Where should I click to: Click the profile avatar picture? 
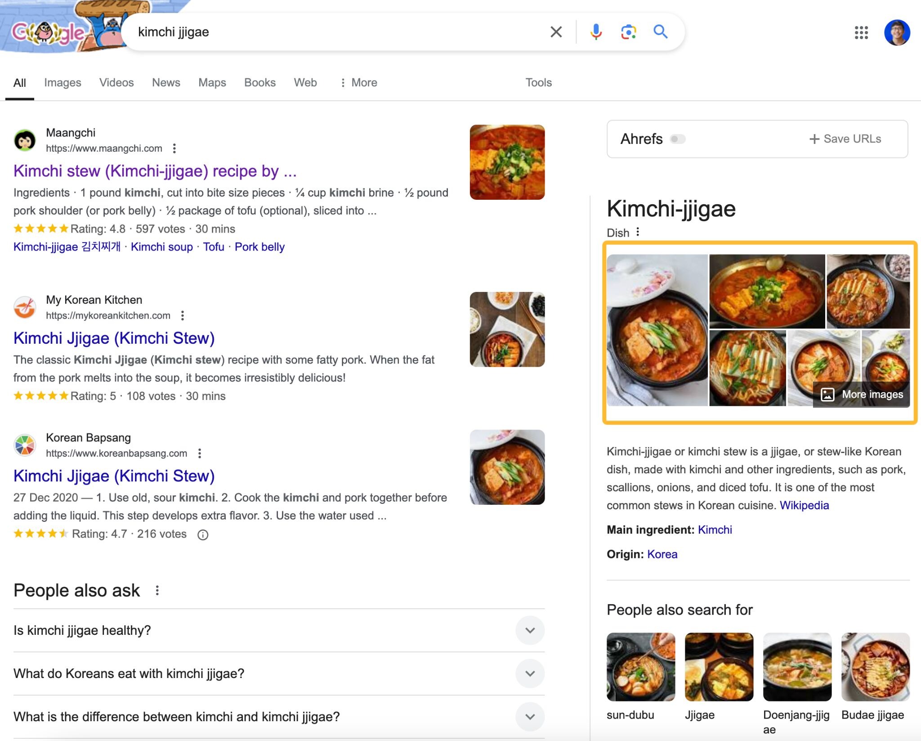[x=897, y=32]
